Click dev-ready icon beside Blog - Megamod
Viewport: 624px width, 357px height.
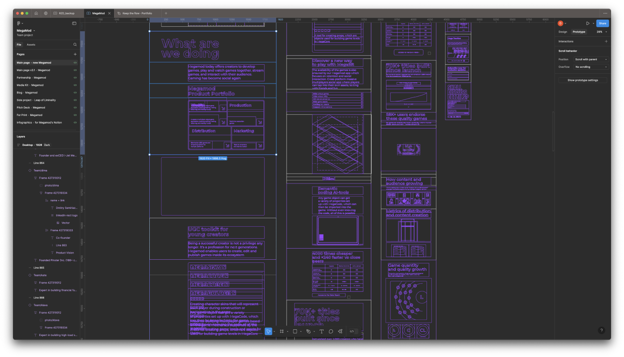(75, 92)
